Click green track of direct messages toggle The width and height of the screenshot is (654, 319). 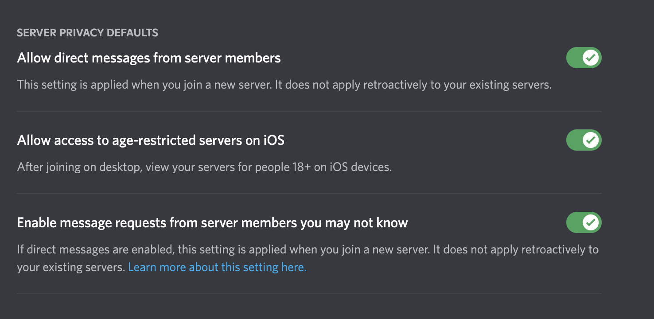click(x=574, y=58)
